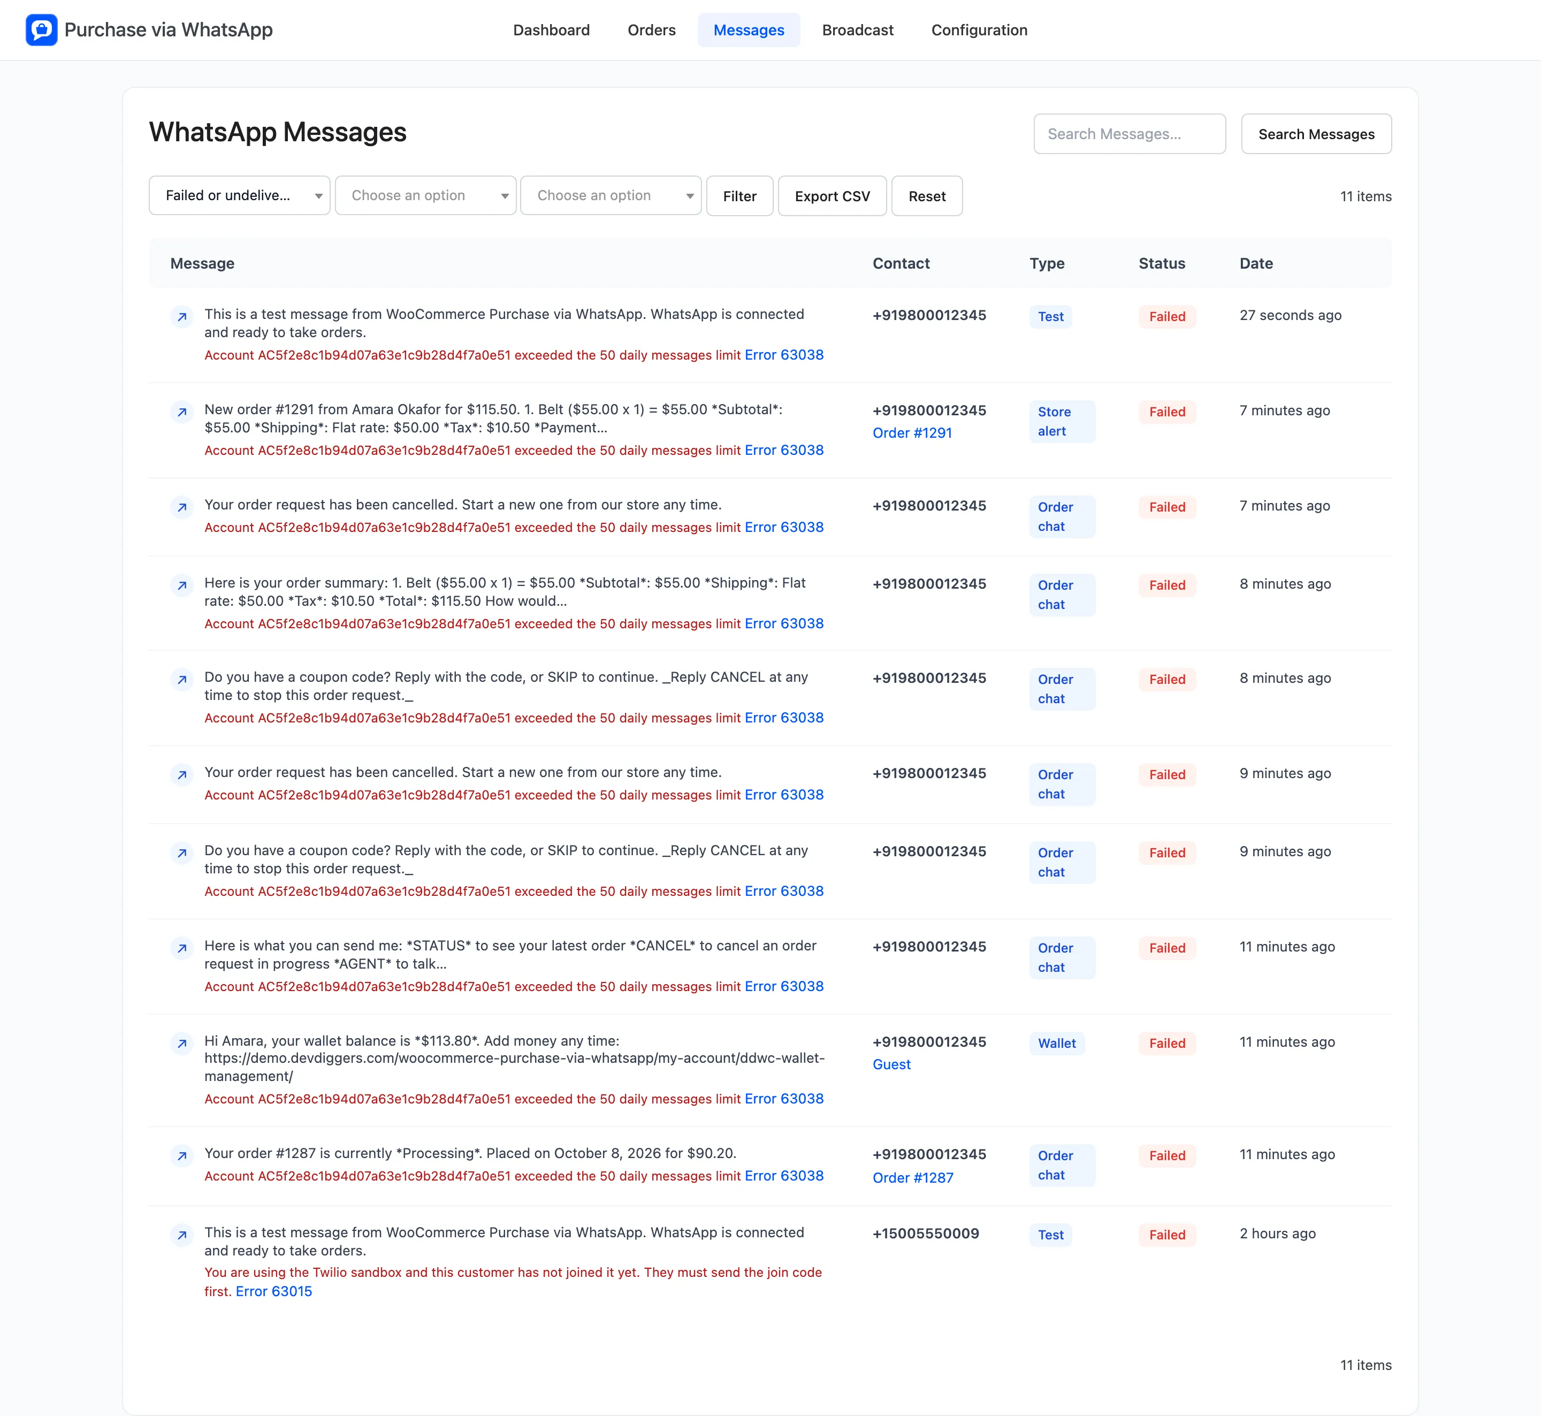Open Error 63038 link in 27 seconds ago row

[x=784, y=355]
